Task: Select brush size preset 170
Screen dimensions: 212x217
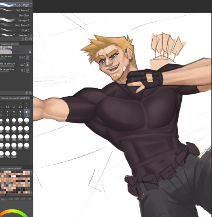Action: [x=7, y=138]
